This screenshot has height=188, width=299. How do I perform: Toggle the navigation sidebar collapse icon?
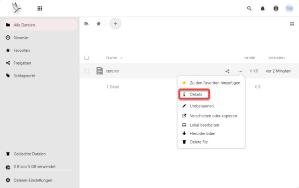86,23
